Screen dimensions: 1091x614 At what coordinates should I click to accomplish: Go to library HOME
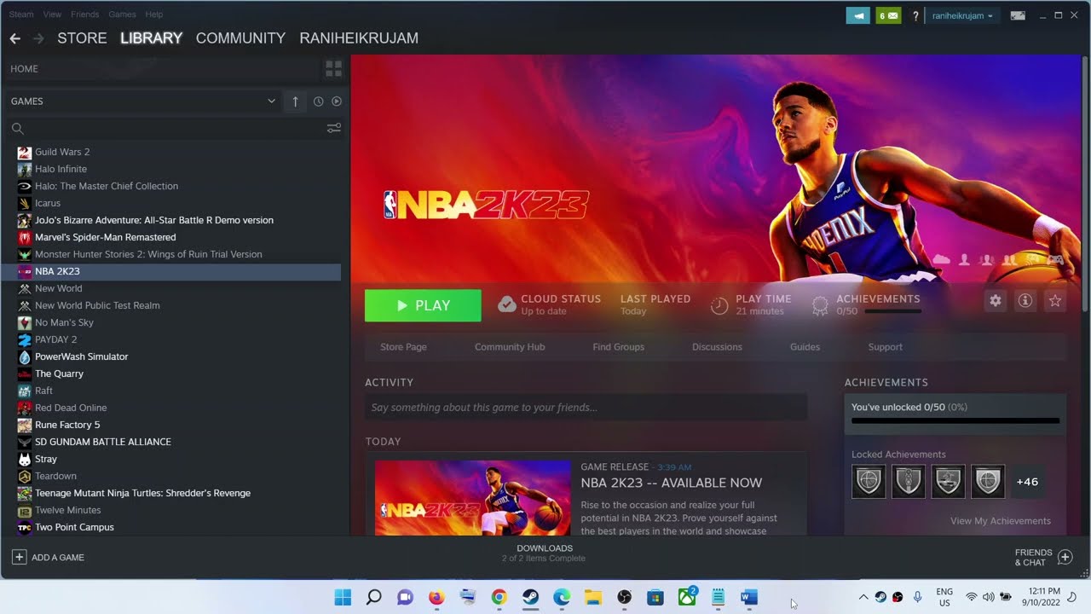tap(25, 69)
